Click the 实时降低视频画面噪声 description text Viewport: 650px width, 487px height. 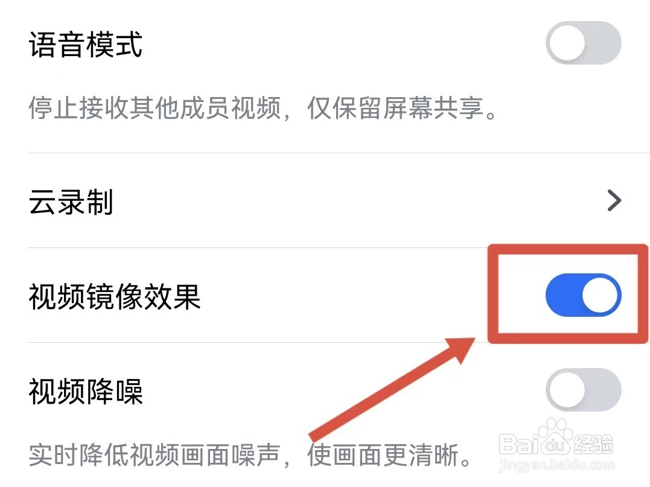coord(155,454)
